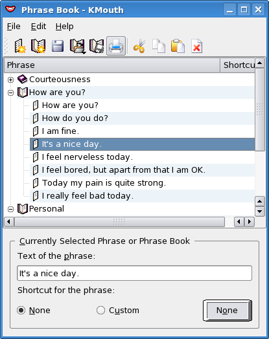Expand the Courteousness phrase book
Image resolution: width=269 pixels, height=339 pixels.
point(10,80)
